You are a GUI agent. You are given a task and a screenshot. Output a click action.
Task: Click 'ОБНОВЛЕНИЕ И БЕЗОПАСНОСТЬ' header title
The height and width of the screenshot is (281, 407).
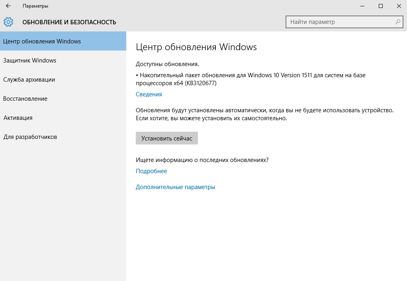tap(69, 22)
